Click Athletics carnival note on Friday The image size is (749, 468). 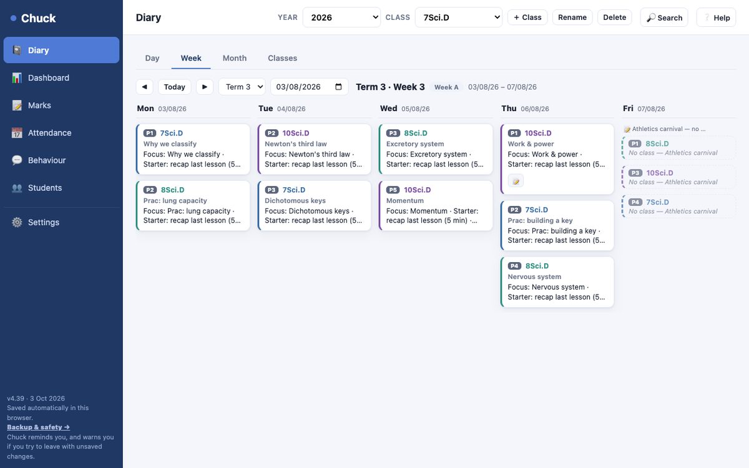(x=665, y=129)
